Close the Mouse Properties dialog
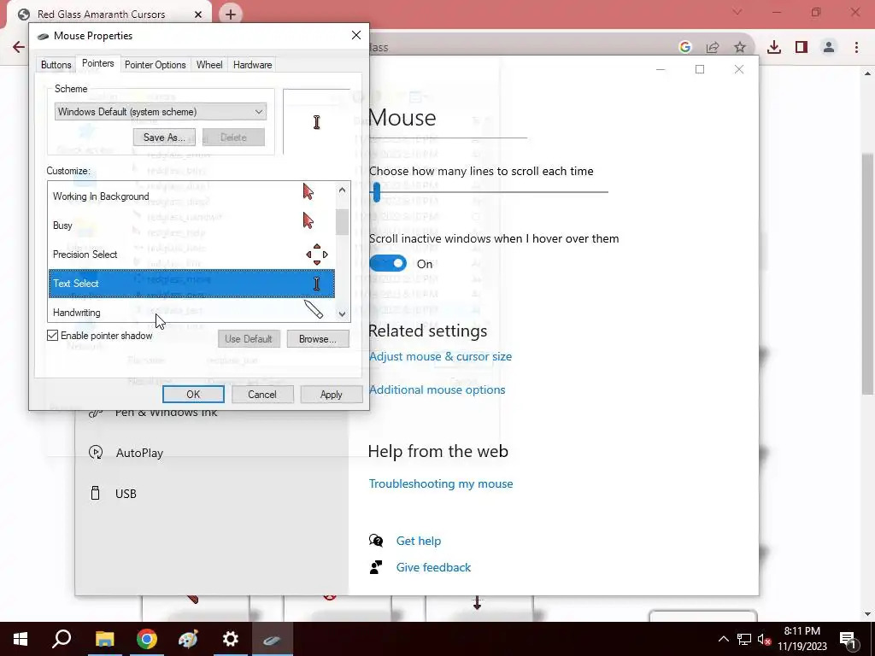The image size is (875, 656). point(356,35)
